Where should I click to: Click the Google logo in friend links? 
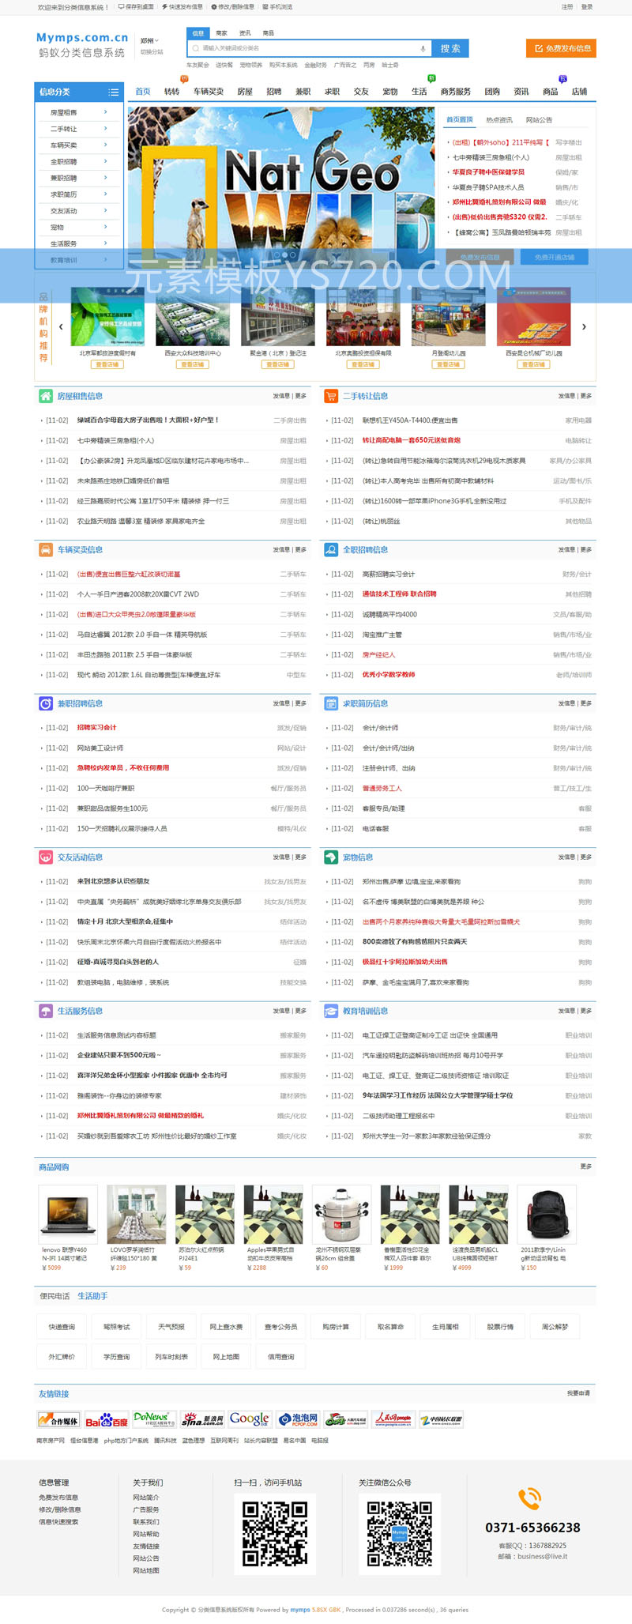click(x=250, y=1419)
